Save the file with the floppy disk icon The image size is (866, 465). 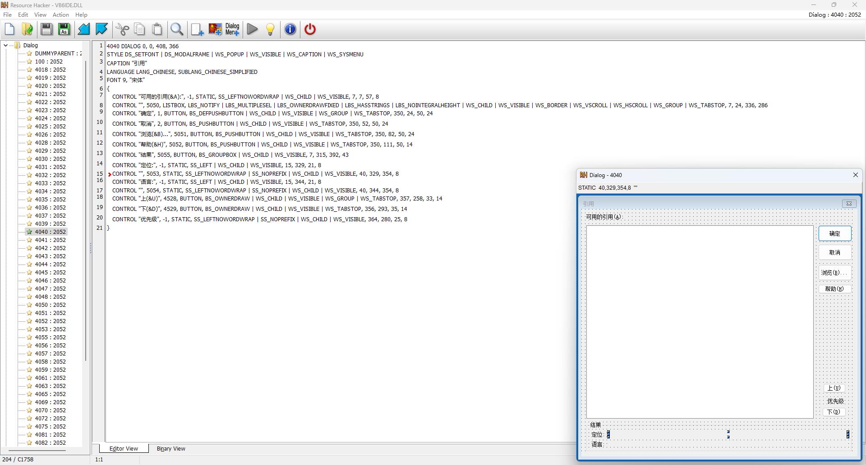coord(46,29)
